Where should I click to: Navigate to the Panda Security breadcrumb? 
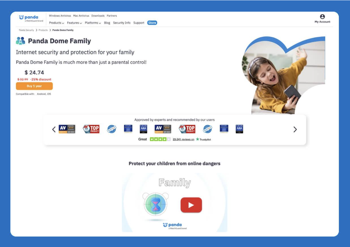coord(26,30)
